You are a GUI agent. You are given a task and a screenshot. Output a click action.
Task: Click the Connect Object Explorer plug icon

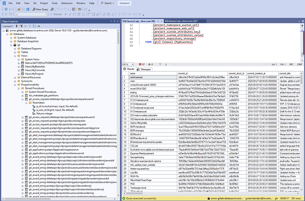click(17, 26)
